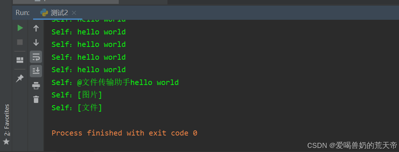Viewport: 399px width, 152px height.
Task: Click the Python icon on 测试2 tab
Action: pyautogui.click(x=44, y=12)
